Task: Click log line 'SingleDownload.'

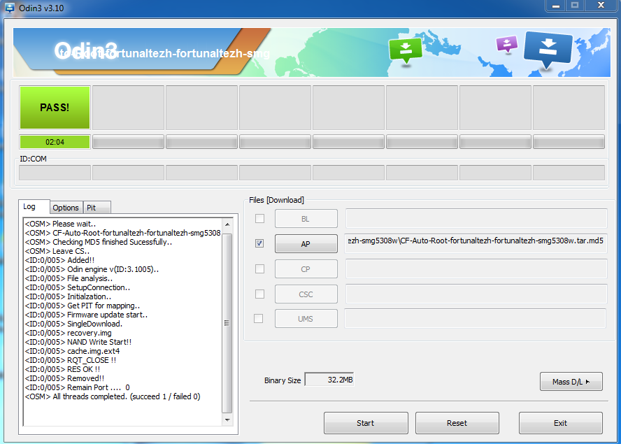Action: pyautogui.click(x=73, y=324)
